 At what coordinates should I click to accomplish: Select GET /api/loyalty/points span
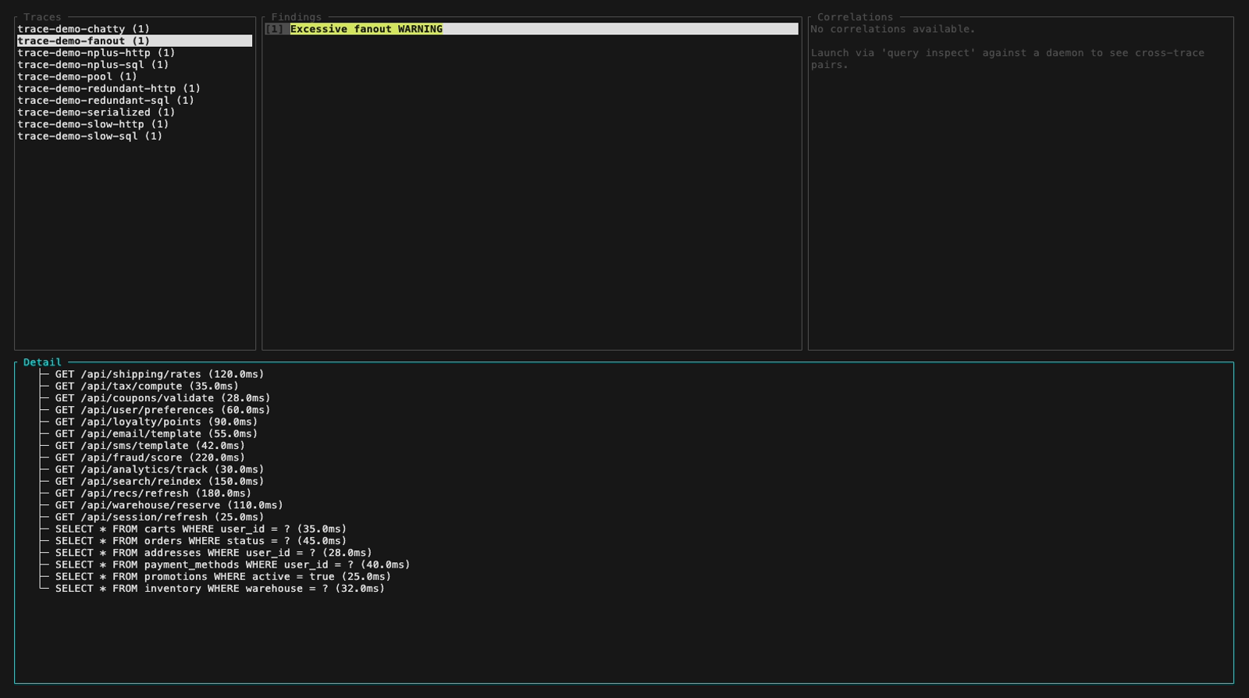click(x=156, y=422)
